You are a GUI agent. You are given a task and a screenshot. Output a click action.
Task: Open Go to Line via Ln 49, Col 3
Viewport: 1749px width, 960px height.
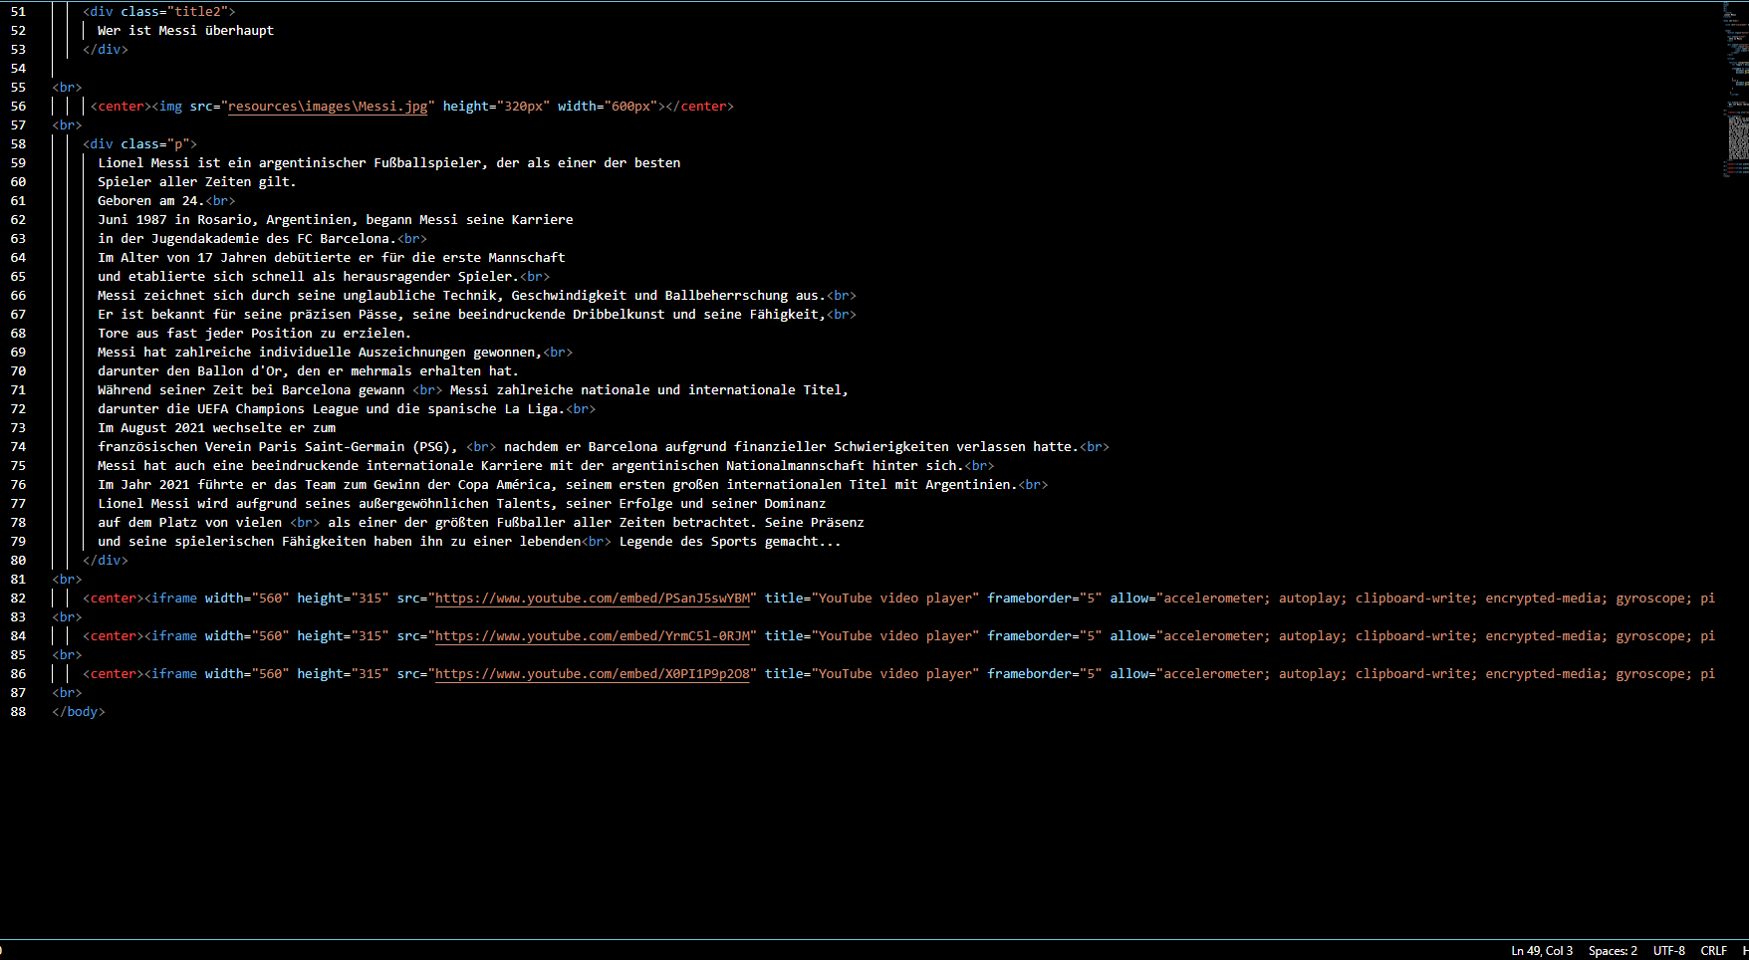coord(1541,950)
